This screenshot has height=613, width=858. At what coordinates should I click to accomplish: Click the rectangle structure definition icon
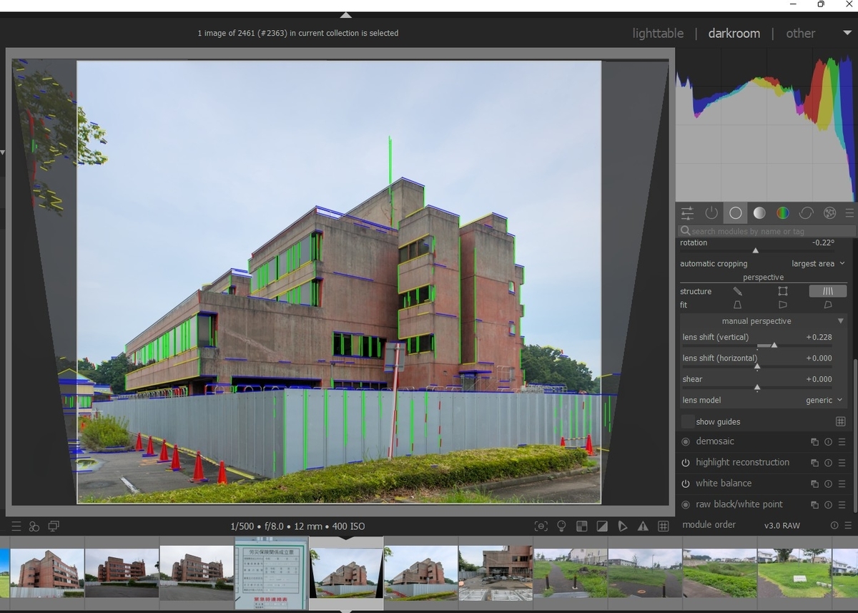[x=783, y=291]
